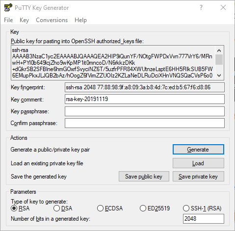
Task: Click the 'Parameters' group label
Action: coord(23,192)
